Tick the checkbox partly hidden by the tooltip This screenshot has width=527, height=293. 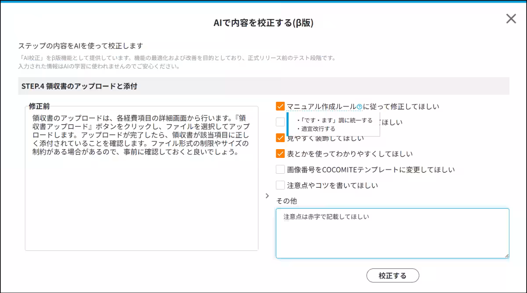[280, 122]
